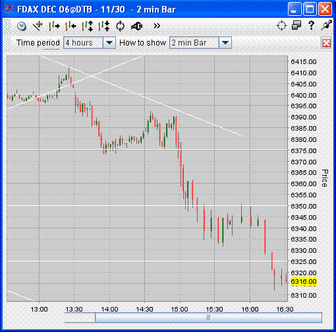336x332 pixels.
Task: Click the 'Time period' label
Action: 38,43
